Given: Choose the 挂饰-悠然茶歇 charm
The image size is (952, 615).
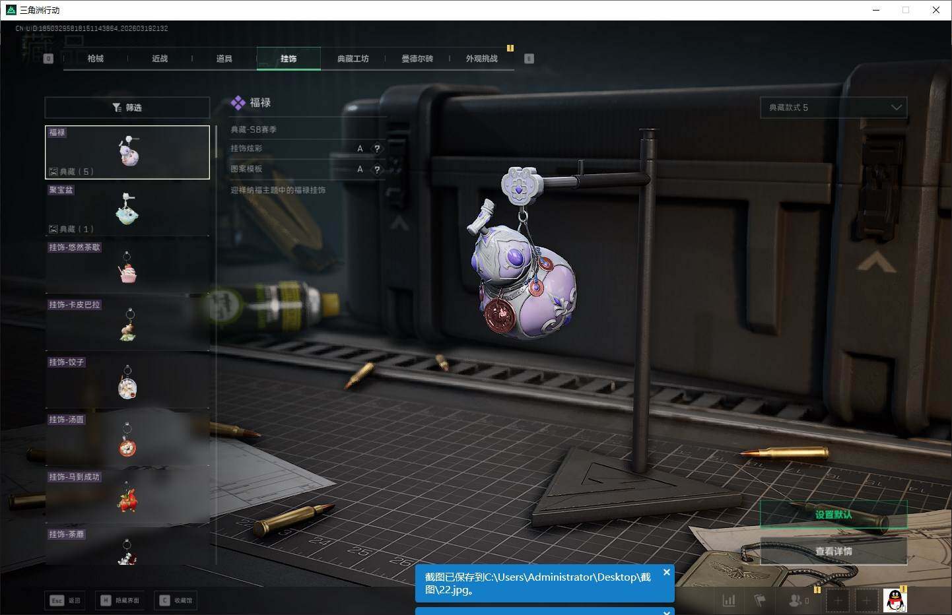Looking at the screenshot, I should pyautogui.click(x=127, y=267).
